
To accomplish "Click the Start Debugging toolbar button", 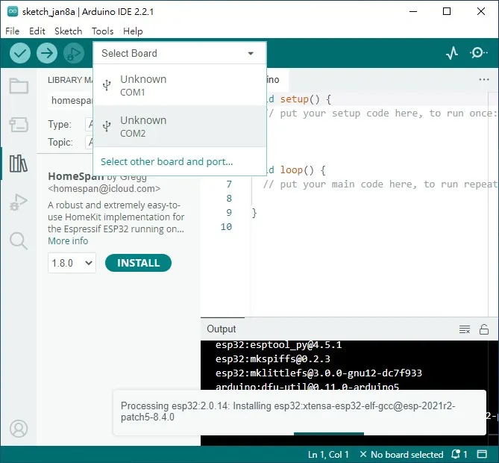I will tap(74, 53).
